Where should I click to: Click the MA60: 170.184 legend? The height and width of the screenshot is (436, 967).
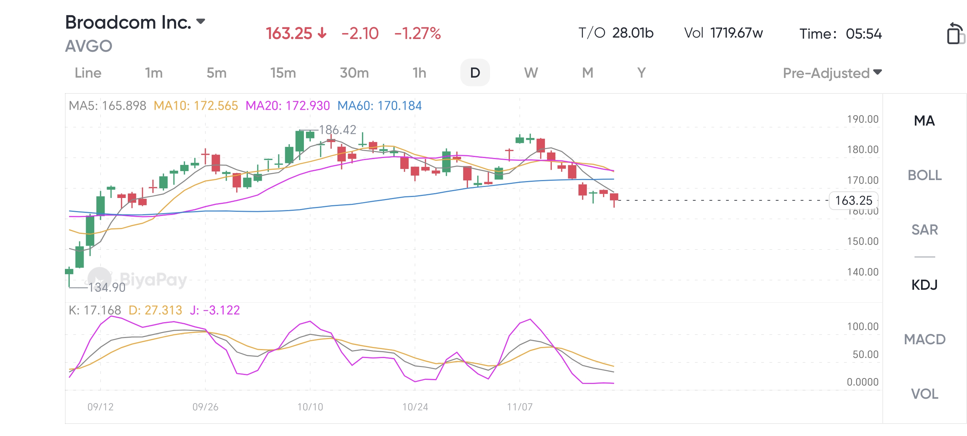380,105
